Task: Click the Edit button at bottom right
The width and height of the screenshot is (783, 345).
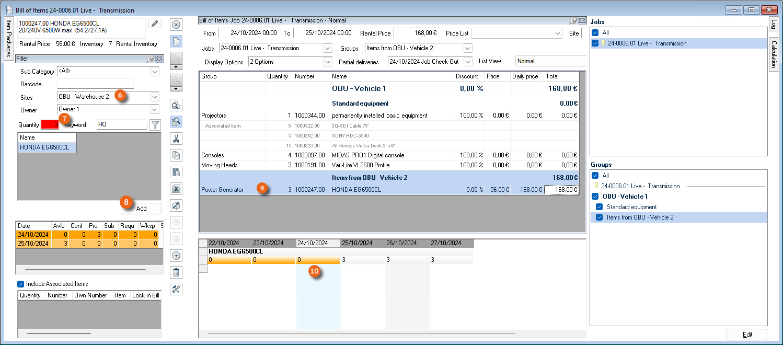Action: [x=746, y=335]
